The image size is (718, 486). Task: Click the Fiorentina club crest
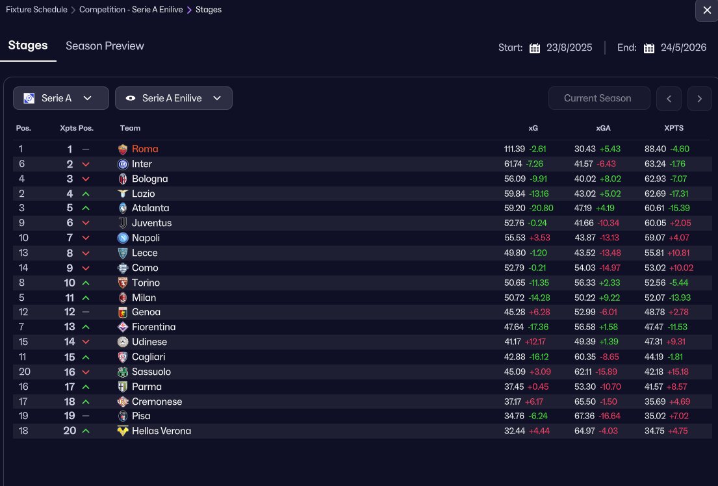[x=123, y=327]
